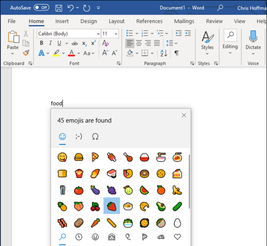
Task: Decrease font size with Shrink Font
Action: (114, 53)
